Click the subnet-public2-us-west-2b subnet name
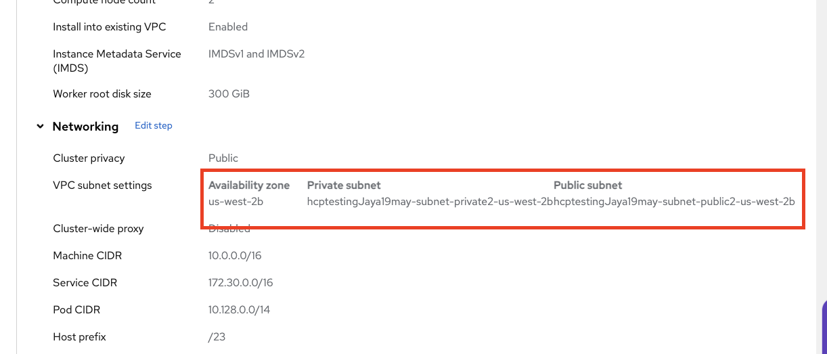827x354 pixels. (x=674, y=202)
